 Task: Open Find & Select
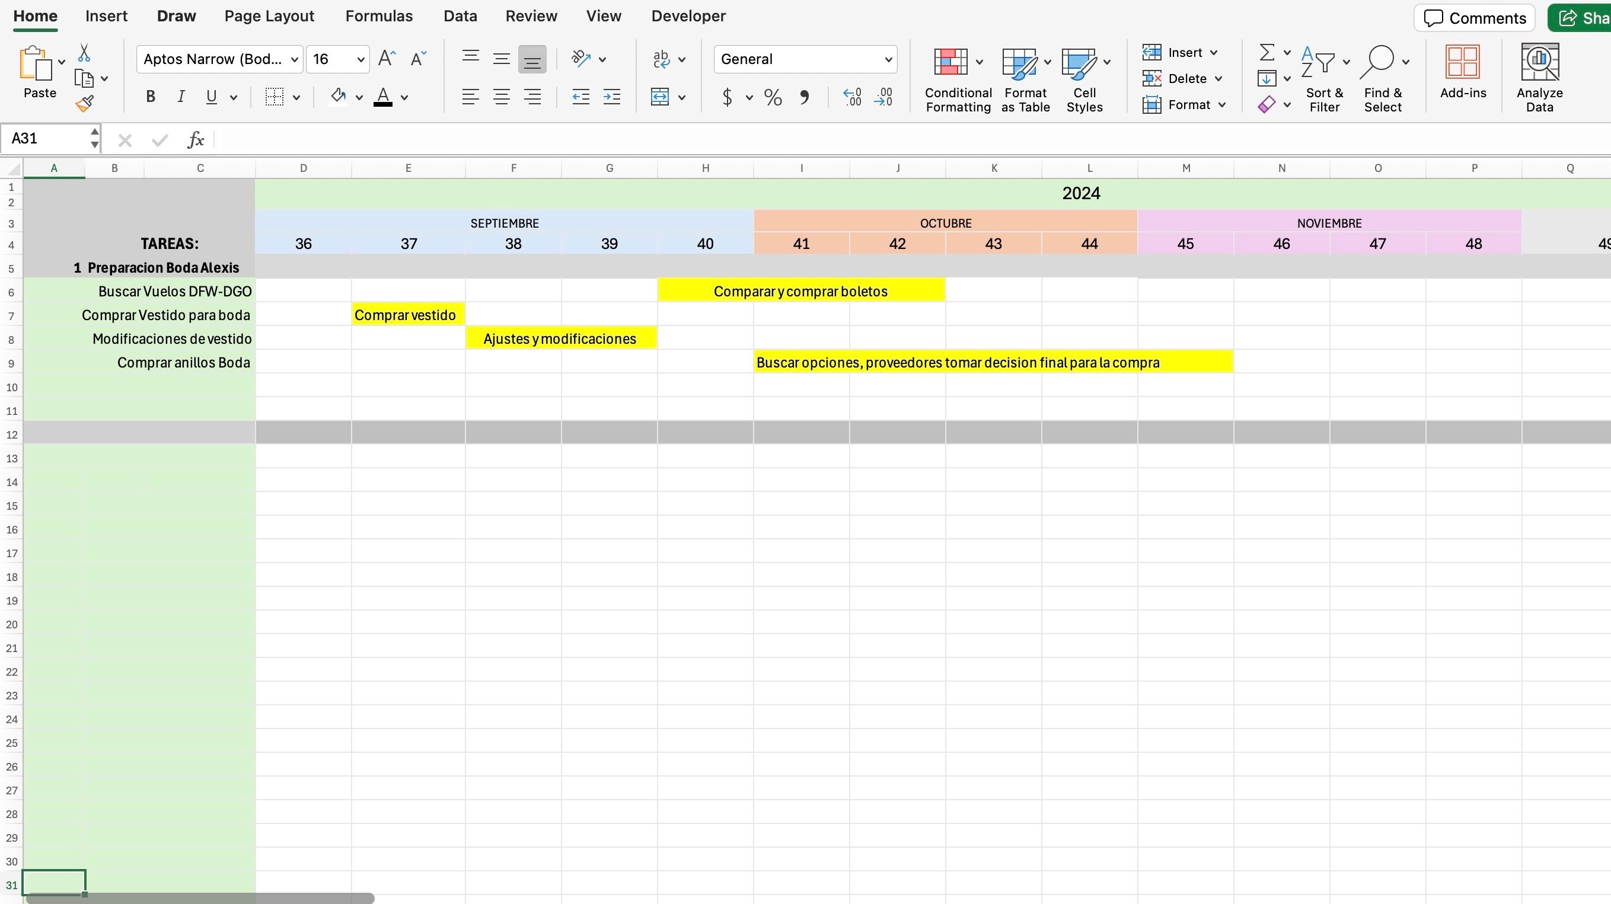click(x=1383, y=80)
